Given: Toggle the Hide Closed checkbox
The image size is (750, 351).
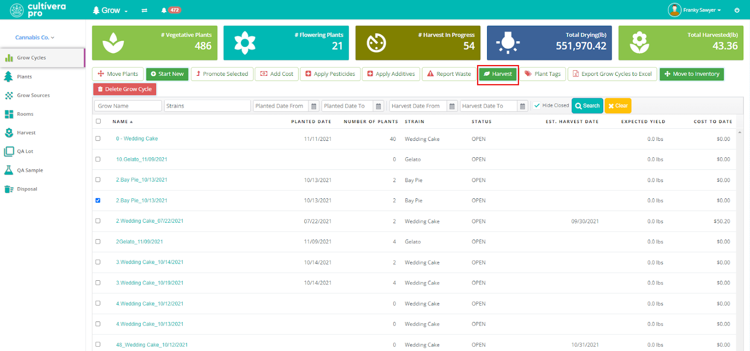Looking at the screenshot, I should (x=537, y=106).
